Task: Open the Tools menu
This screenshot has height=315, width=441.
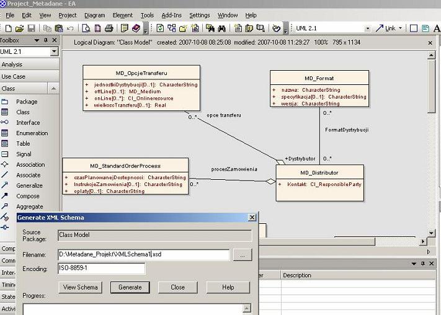Action: (147, 15)
